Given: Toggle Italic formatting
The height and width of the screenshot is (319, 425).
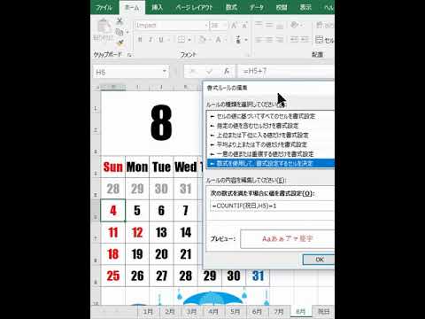Looking at the screenshot, I should (151, 40).
